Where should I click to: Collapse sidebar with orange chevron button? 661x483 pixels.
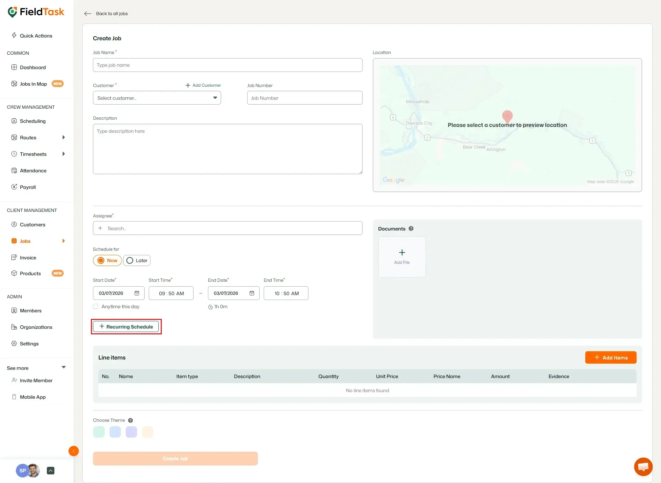click(x=74, y=451)
